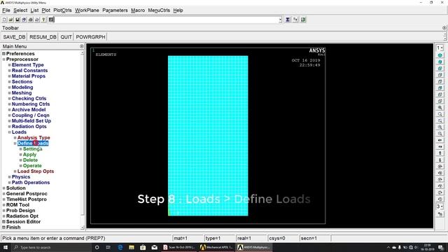Click Zoom Out magnifier with minus
This screenshot has height=252, width=448.
coord(440,134)
